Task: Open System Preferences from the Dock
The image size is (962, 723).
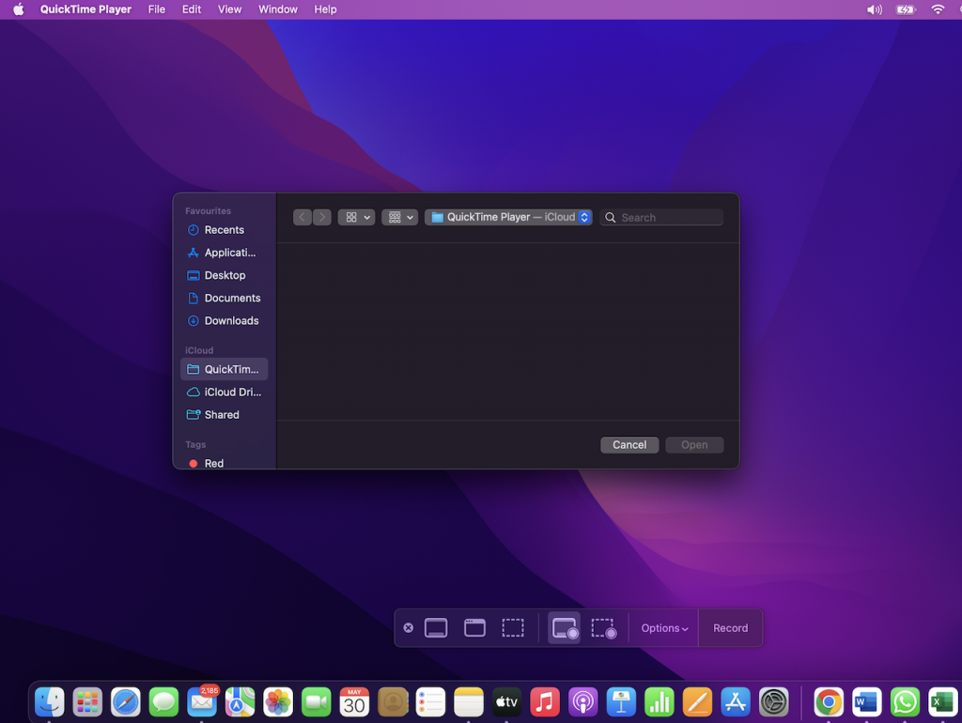Action: [x=774, y=701]
